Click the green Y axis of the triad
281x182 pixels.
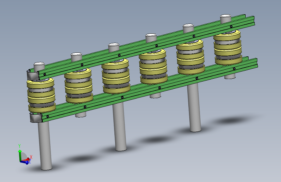click(x=20, y=155)
